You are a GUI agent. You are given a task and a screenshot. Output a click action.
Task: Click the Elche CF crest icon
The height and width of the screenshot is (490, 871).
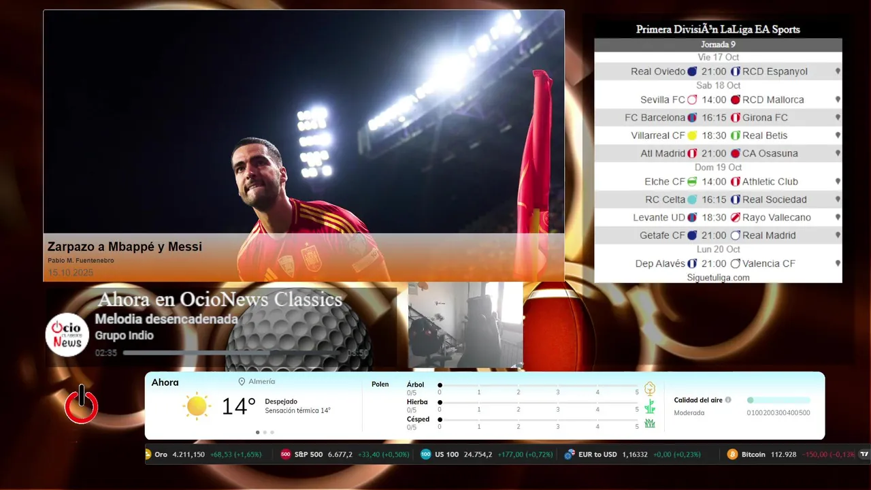pos(692,182)
